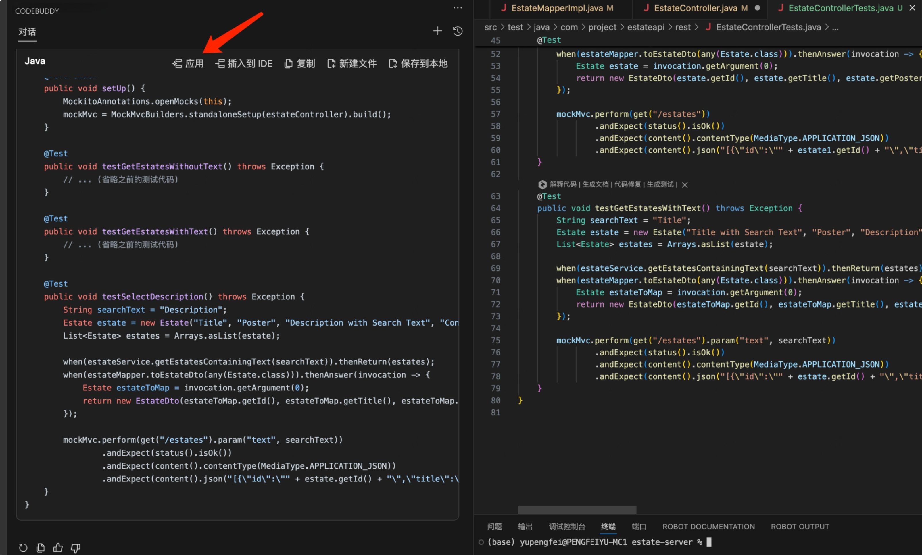
Task: Open the CodeBuddy panel more-actions ellipsis
Action: click(x=458, y=8)
